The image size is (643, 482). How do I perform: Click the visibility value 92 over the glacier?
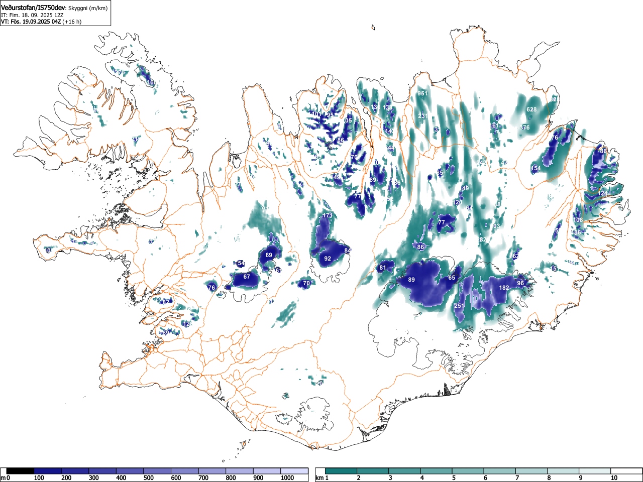pos(328,259)
